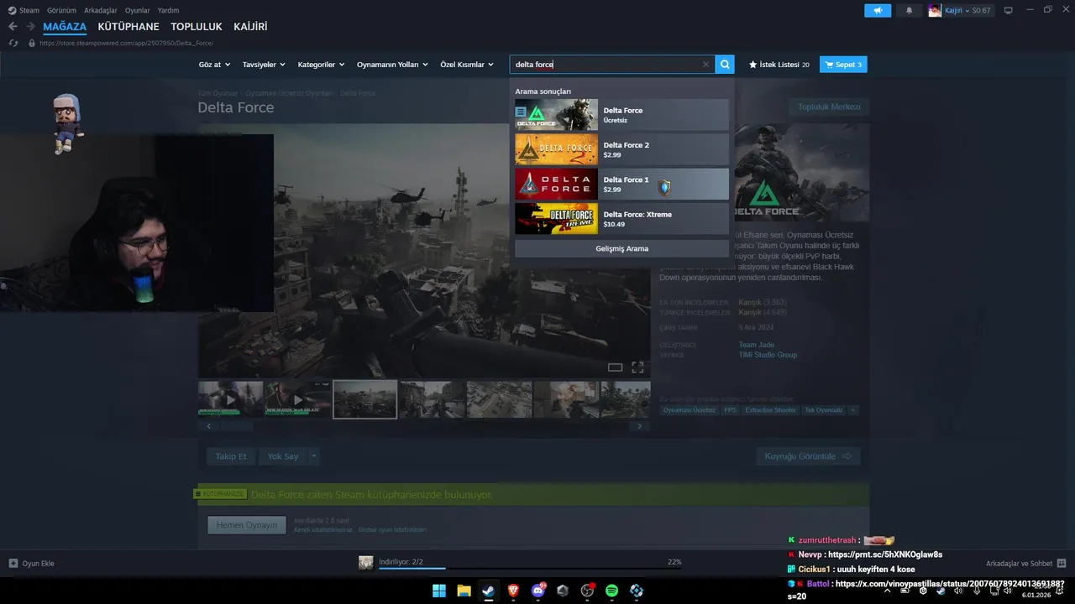The height and width of the screenshot is (604, 1075).
Task: Switch to the KAİJİRİ profile tab
Action: pos(250,27)
